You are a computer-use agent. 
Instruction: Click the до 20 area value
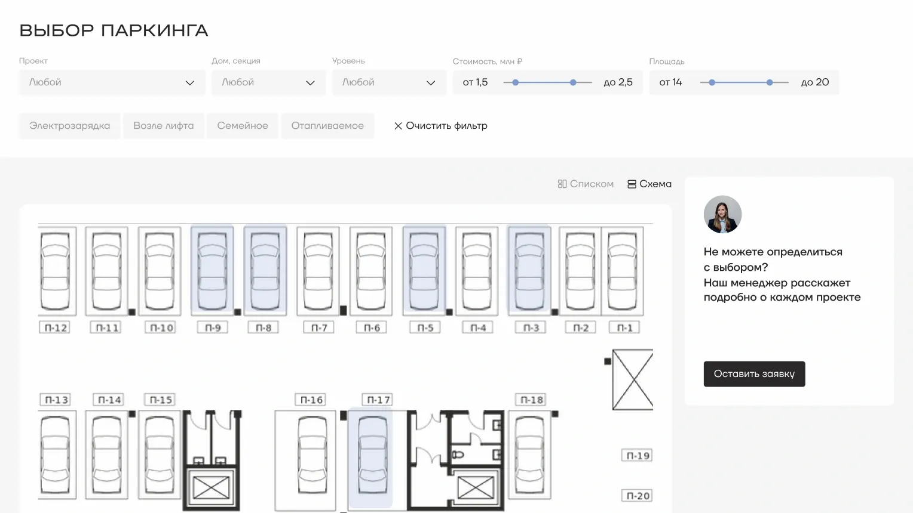point(815,82)
